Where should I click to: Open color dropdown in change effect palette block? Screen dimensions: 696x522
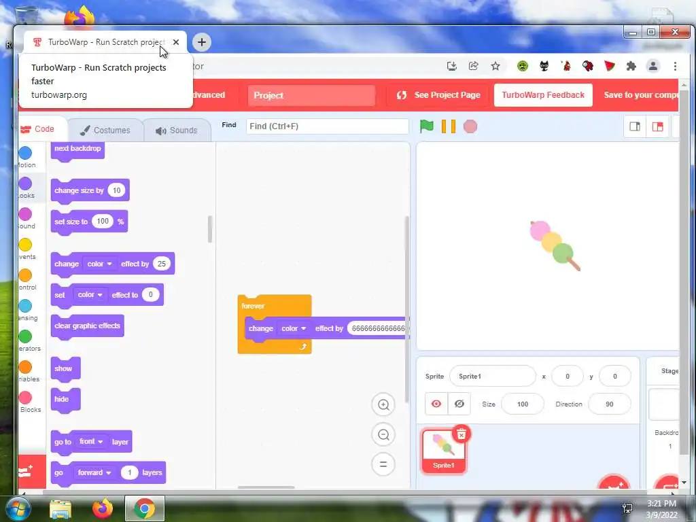[x=99, y=264]
